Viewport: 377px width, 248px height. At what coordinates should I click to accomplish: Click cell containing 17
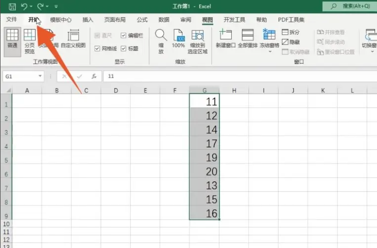pos(204,143)
